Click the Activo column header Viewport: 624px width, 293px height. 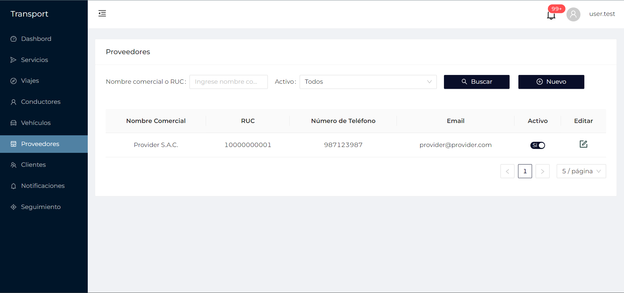(x=538, y=121)
